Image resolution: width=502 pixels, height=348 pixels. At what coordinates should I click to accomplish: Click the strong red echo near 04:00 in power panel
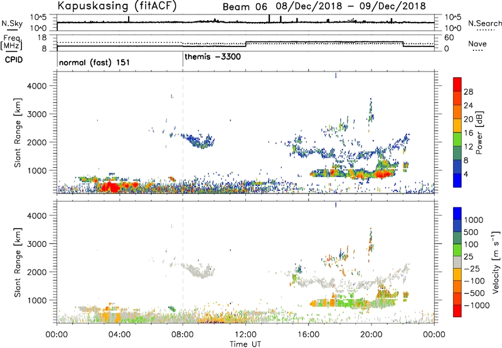click(110, 187)
